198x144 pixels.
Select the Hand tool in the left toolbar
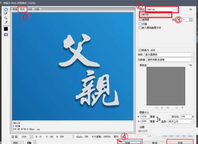[x=6, y=9]
